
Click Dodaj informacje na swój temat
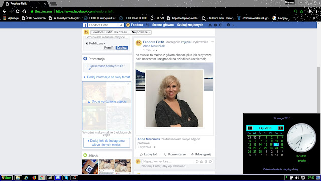(107, 77)
